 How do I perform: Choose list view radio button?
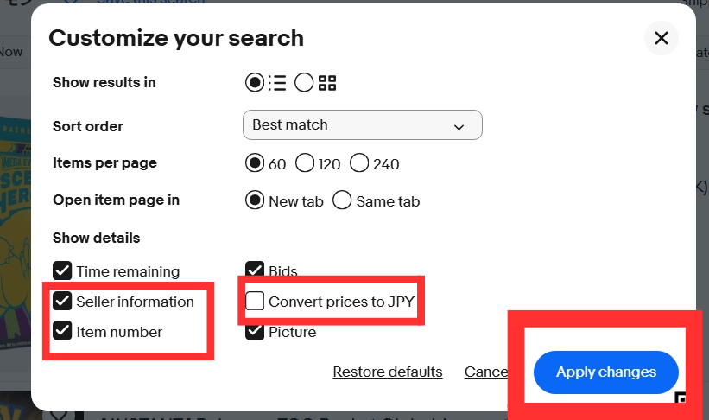(255, 83)
